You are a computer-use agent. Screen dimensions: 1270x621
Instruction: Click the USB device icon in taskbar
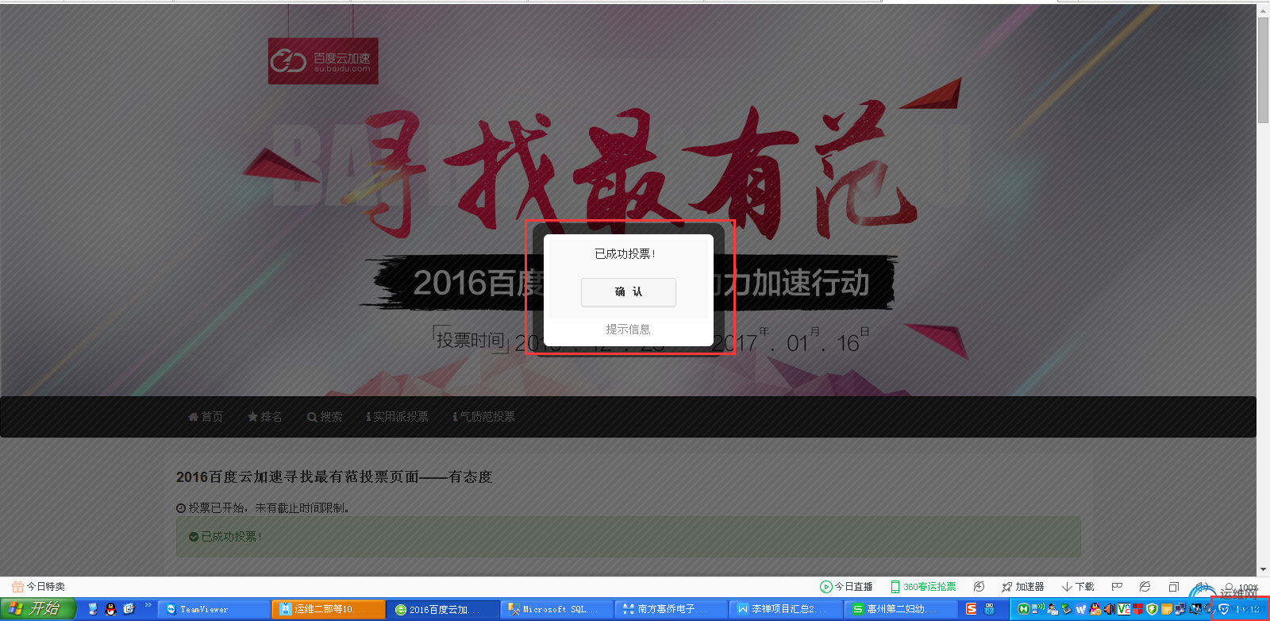click(x=990, y=609)
